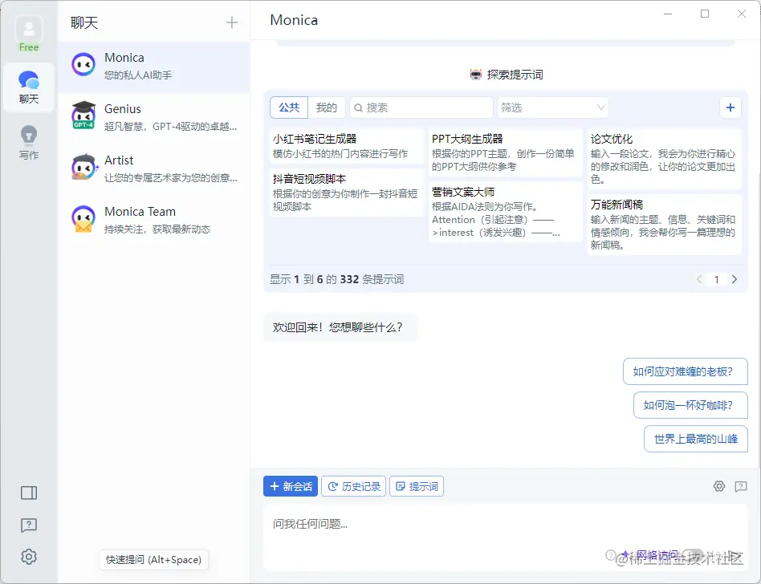Click the robot icon beside 探索提示词
This screenshot has width=761, height=584.
point(475,75)
